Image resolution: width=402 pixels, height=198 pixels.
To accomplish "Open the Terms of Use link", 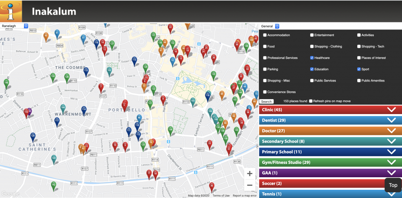I will click(221, 196).
